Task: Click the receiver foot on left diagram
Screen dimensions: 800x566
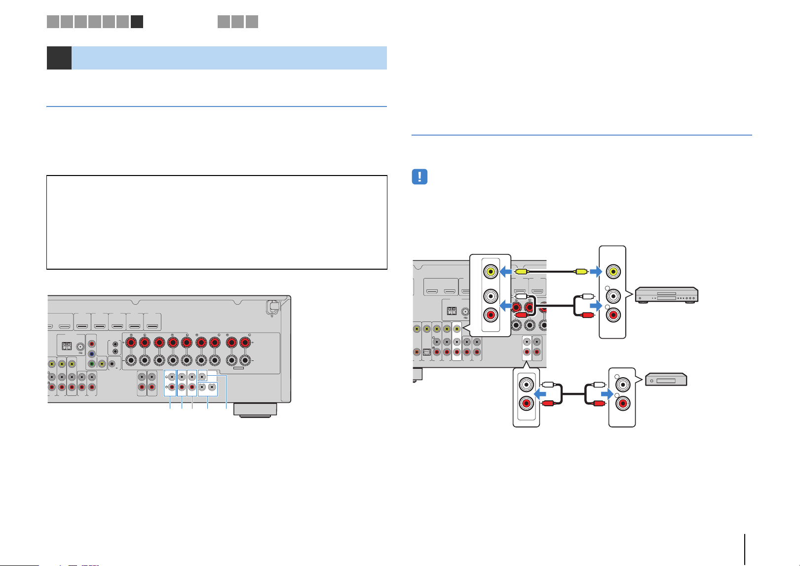Action: coord(255,410)
